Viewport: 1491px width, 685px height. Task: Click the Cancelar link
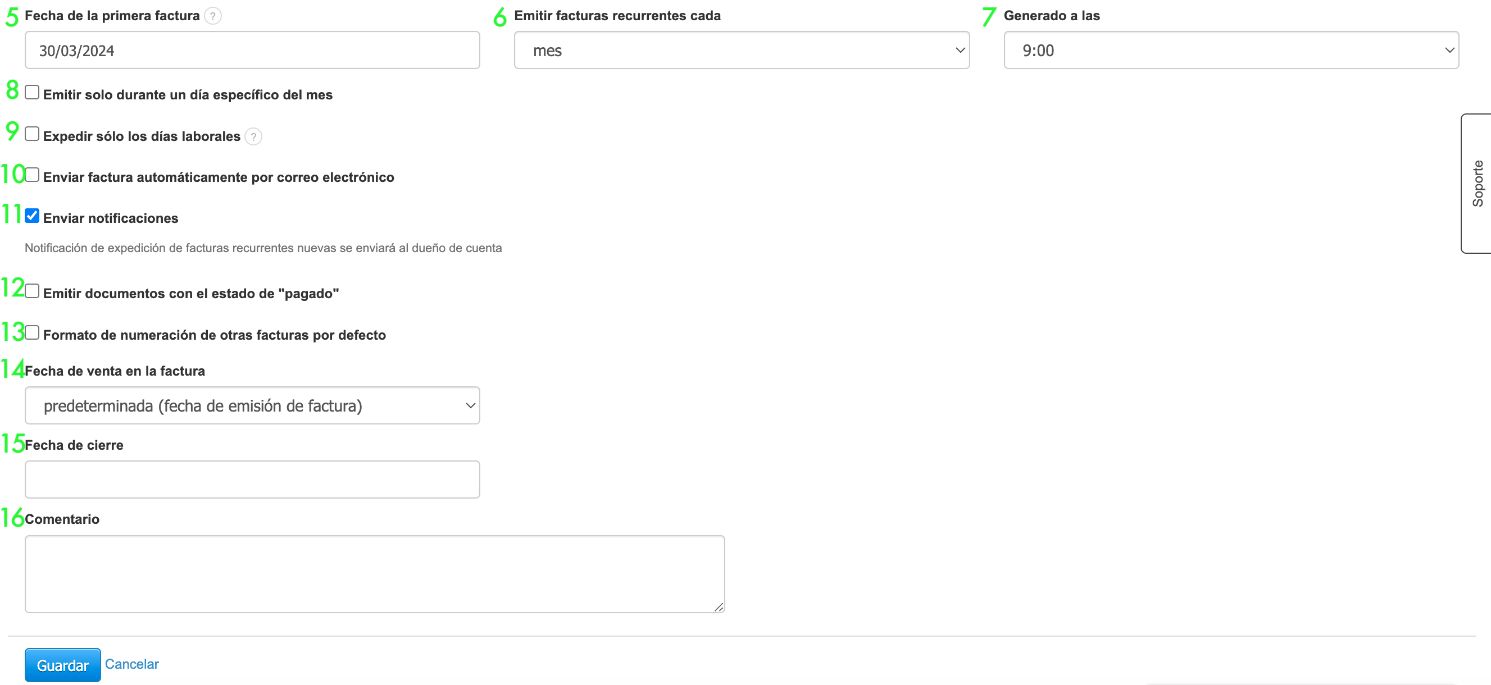point(131,664)
